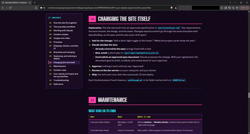Open a new browser tab
The width and height of the screenshot is (250, 134).
[x=35, y=2]
